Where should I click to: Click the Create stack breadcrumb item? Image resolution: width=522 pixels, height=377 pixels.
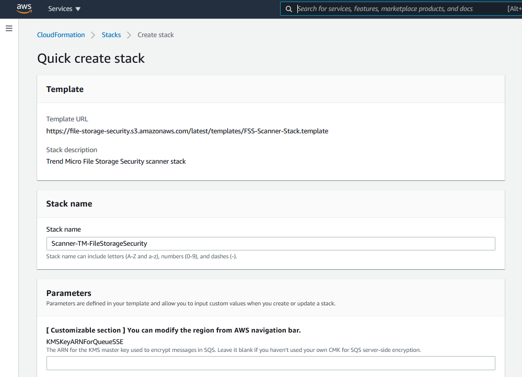pyautogui.click(x=156, y=35)
